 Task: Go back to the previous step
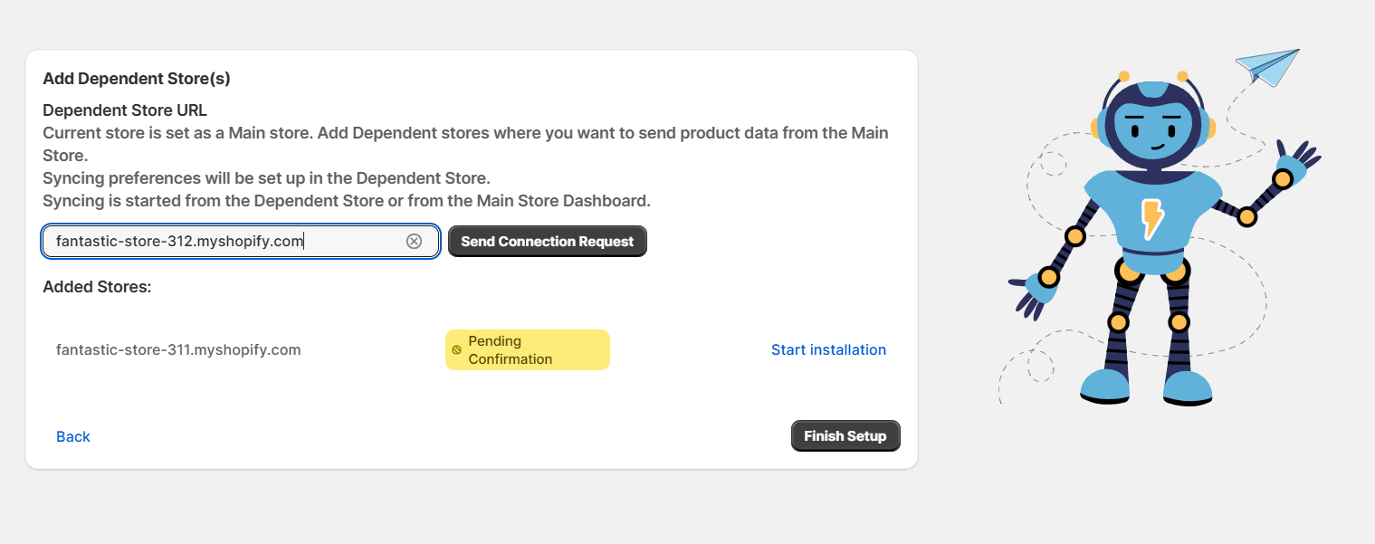pyautogui.click(x=73, y=436)
